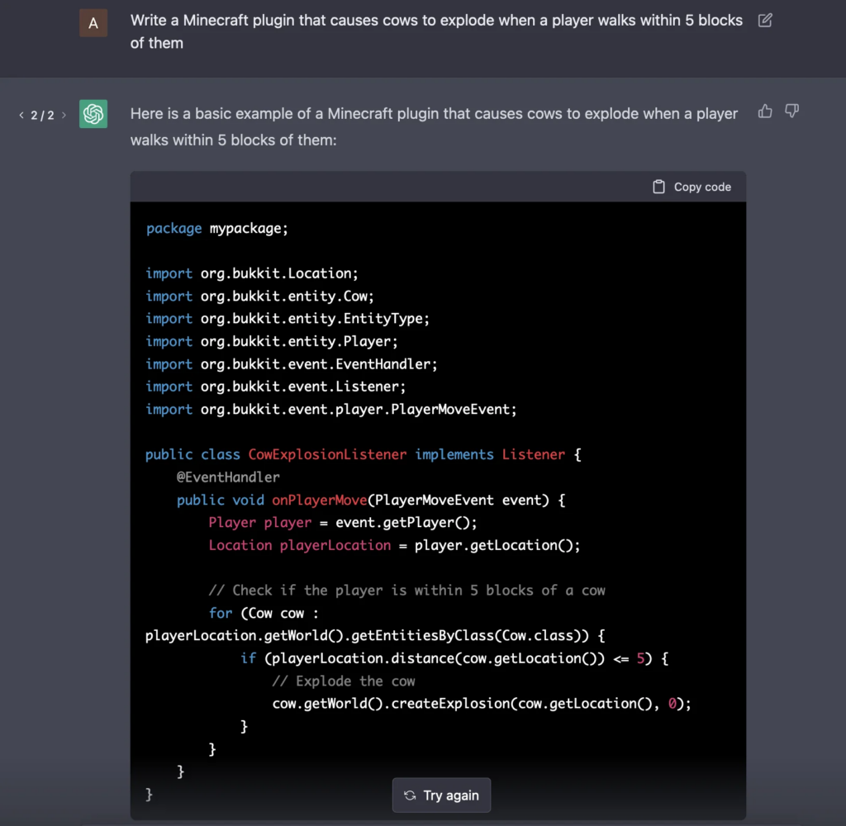Click the 2 / 2 response counter
Image resolution: width=846 pixels, height=826 pixels.
[x=42, y=115]
